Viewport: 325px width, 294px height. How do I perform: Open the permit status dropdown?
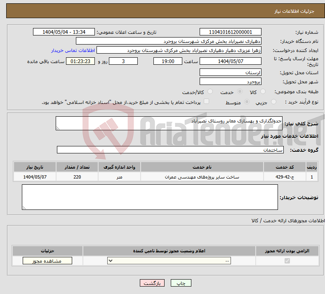click(169, 261)
